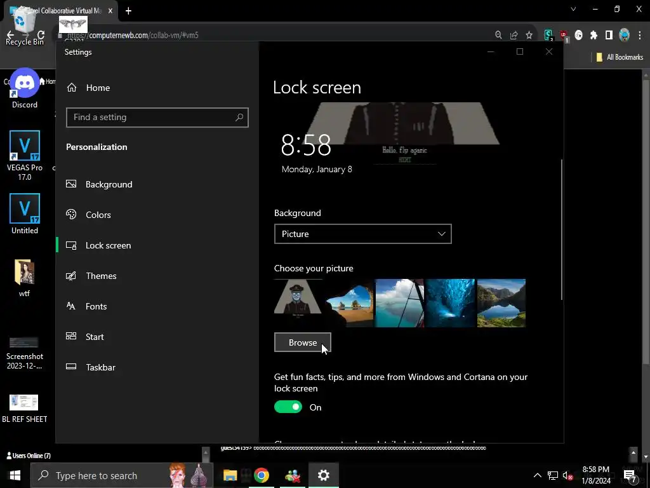Bookmark this page with star icon
The image size is (650, 488).
529,36
